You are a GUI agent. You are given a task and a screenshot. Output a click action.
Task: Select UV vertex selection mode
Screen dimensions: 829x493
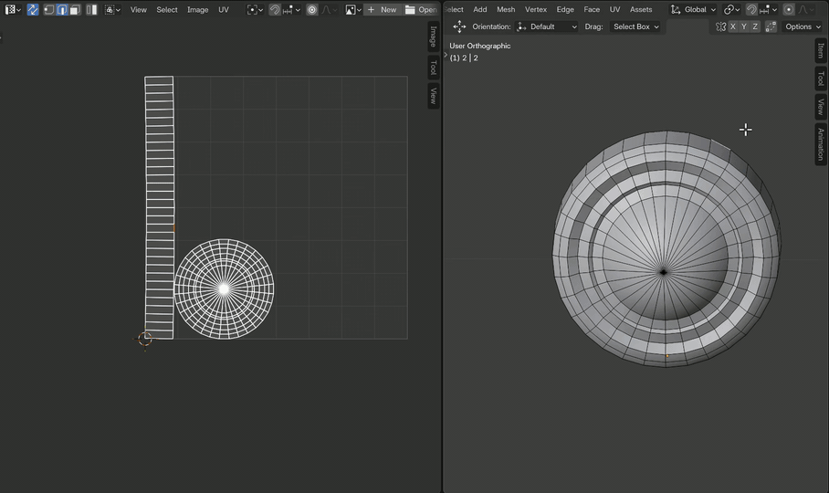(x=48, y=9)
